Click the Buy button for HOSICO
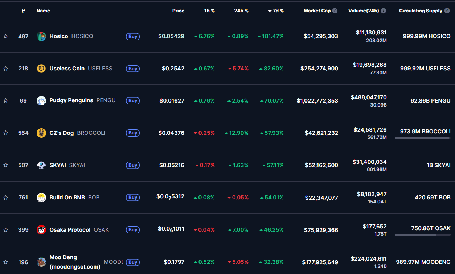This screenshot has width=455, height=274. [132, 36]
